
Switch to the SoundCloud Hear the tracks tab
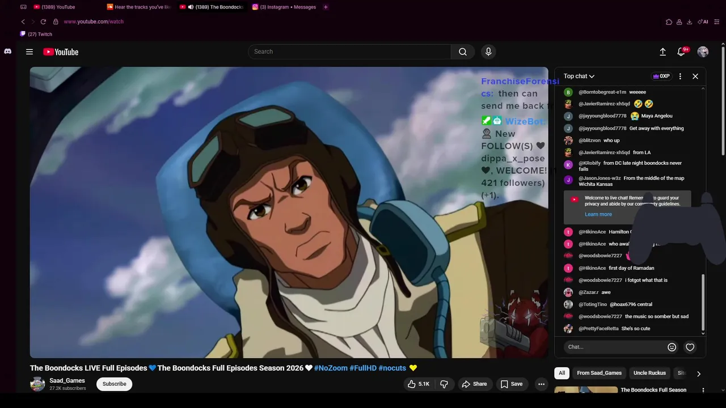pyautogui.click(x=139, y=7)
